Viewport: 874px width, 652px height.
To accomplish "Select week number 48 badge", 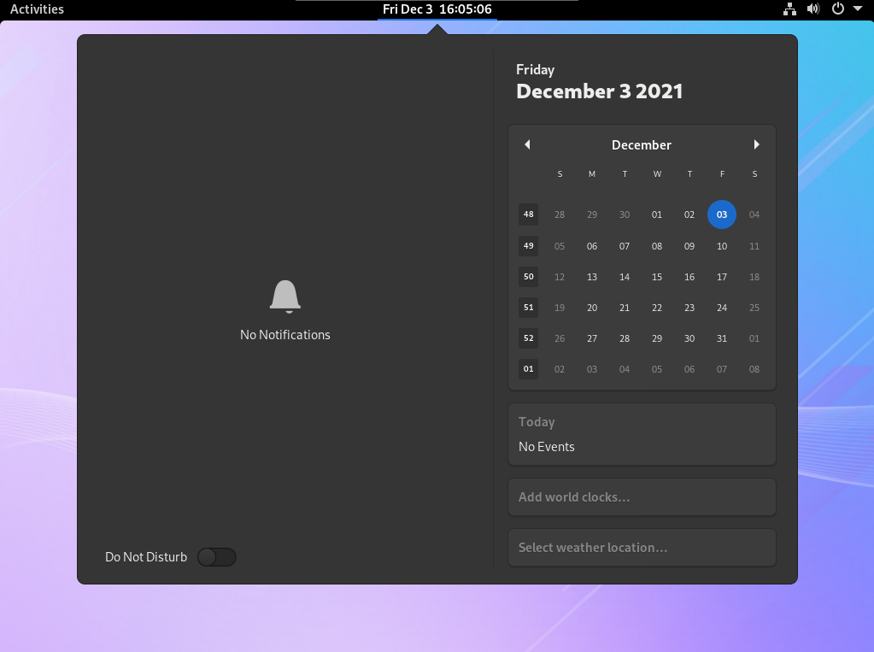I will (x=528, y=214).
